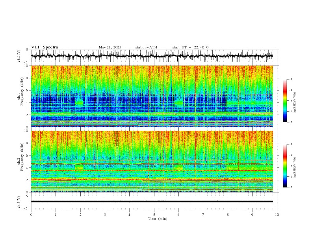Select the ch.2 colorbar "log(PSD)(V²/Hz)" label
The height and width of the screenshot is (241, 312).
click(x=295, y=167)
